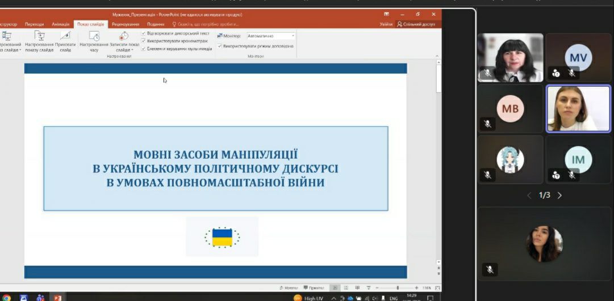Open PowerPoint from the Windows taskbar

57,298
